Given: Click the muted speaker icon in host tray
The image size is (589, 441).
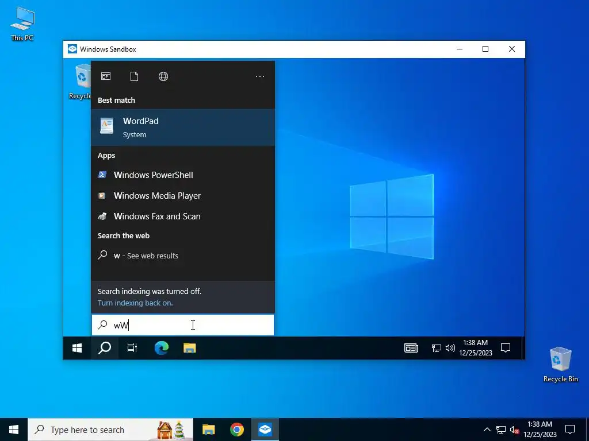Looking at the screenshot, I should [x=514, y=430].
